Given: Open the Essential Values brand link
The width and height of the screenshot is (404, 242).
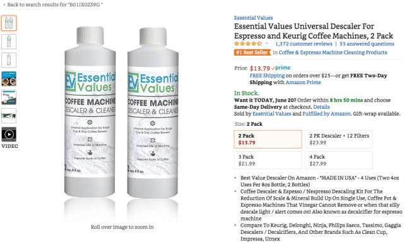Looking at the screenshot, I should pyautogui.click(x=253, y=18).
